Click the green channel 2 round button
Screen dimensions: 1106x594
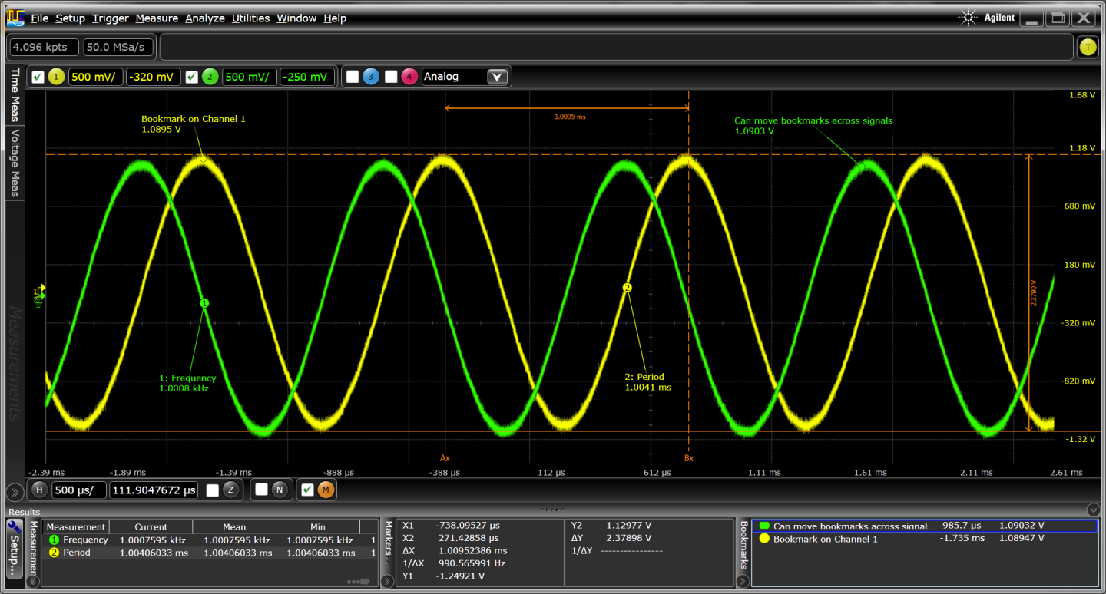pos(210,77)
